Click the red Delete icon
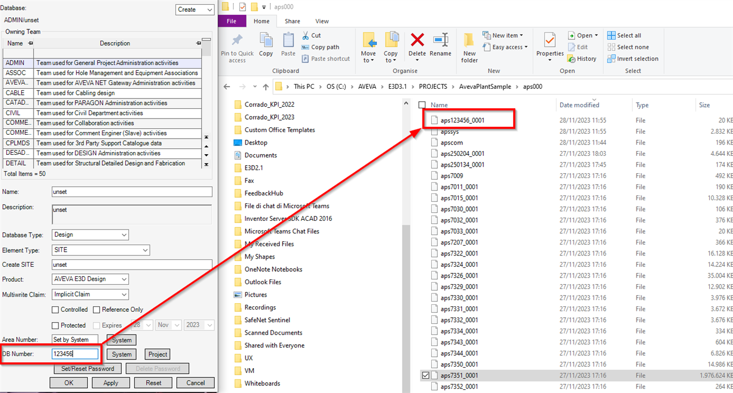The width and height of the screenshot is (733, 393). [x=417, y=40]
